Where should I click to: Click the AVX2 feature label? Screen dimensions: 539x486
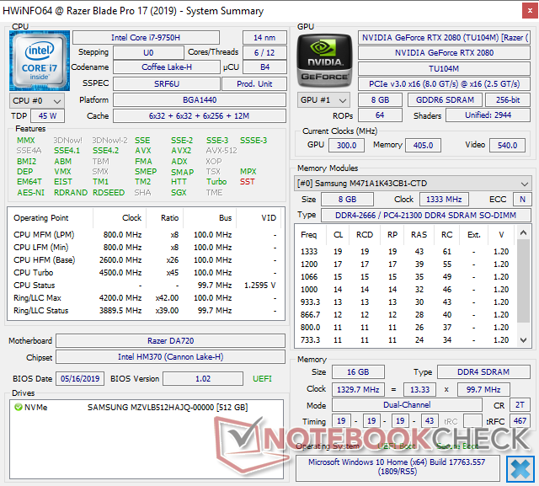coord(181,151)
